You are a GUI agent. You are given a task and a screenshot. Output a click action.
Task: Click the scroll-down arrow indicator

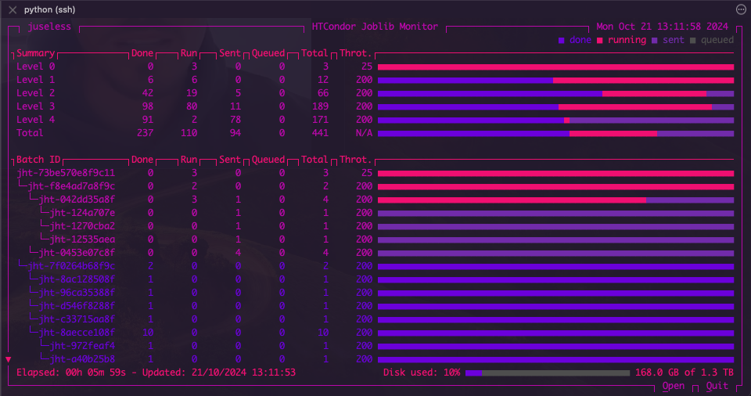8,359
